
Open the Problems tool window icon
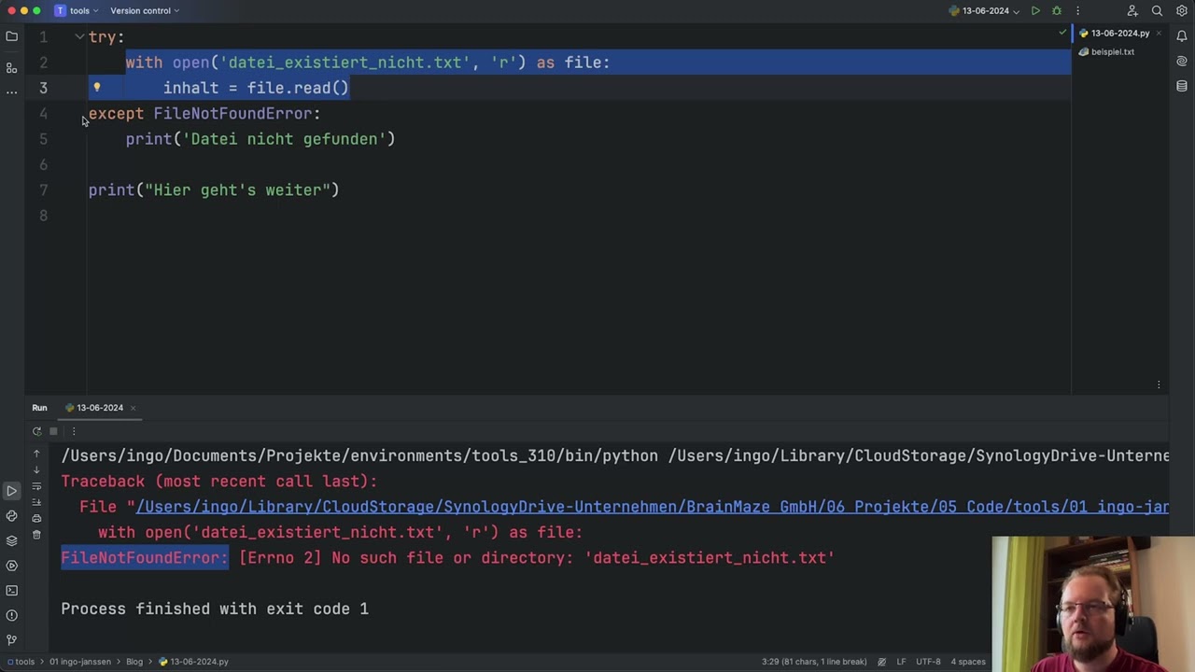[x=11, y=615]
